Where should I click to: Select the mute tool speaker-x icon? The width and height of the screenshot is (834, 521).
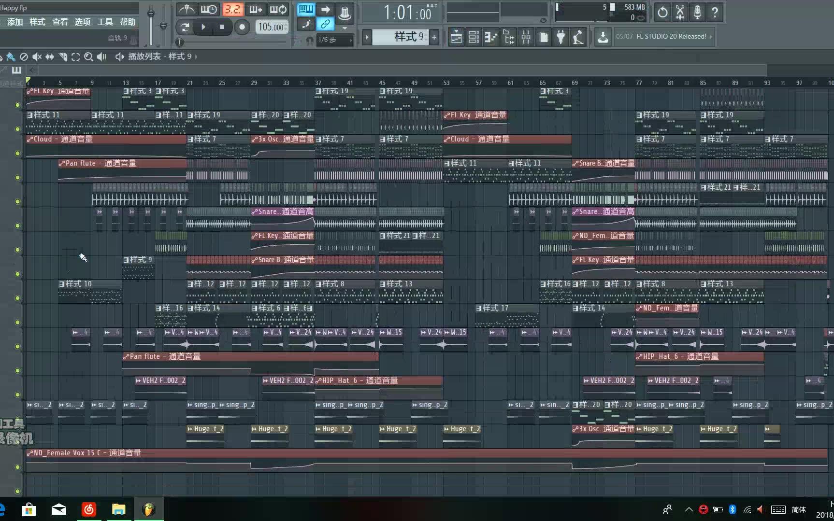pos(37,56)
